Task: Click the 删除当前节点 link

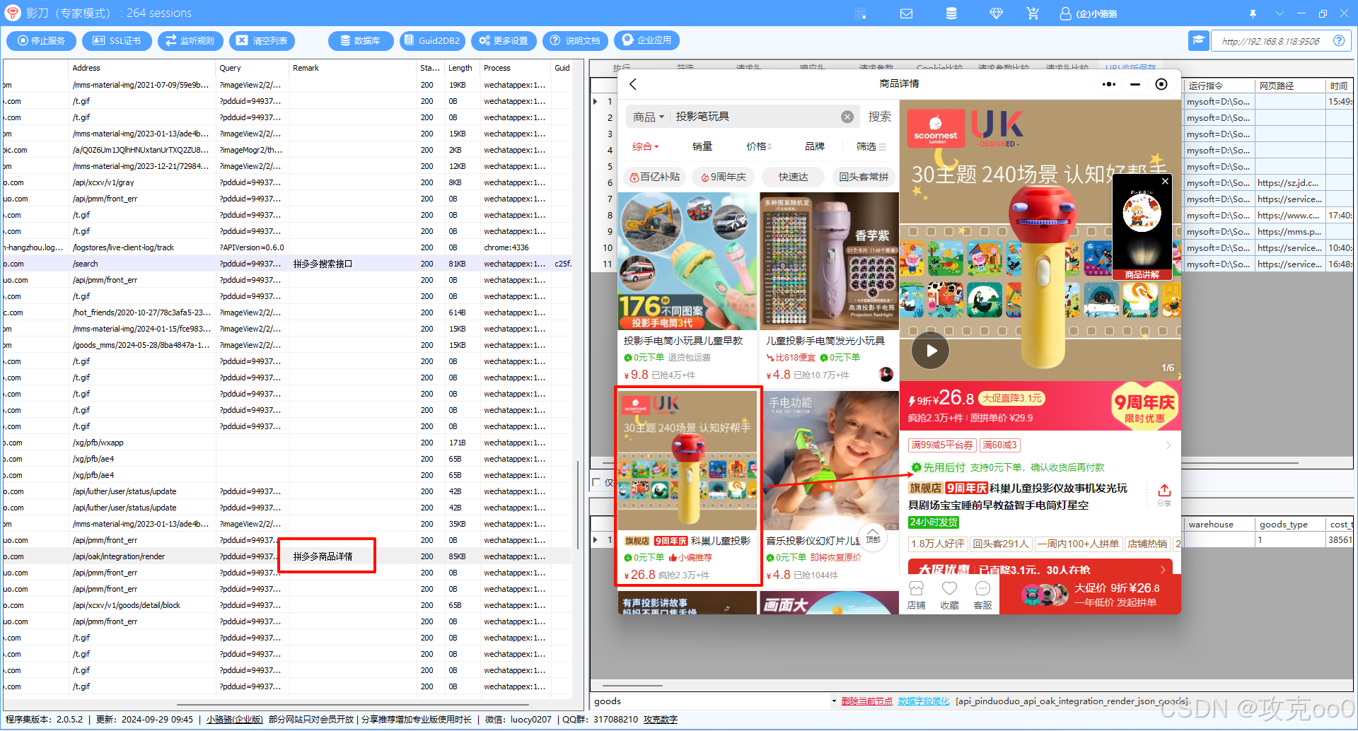Action: (x=867, y=701)
